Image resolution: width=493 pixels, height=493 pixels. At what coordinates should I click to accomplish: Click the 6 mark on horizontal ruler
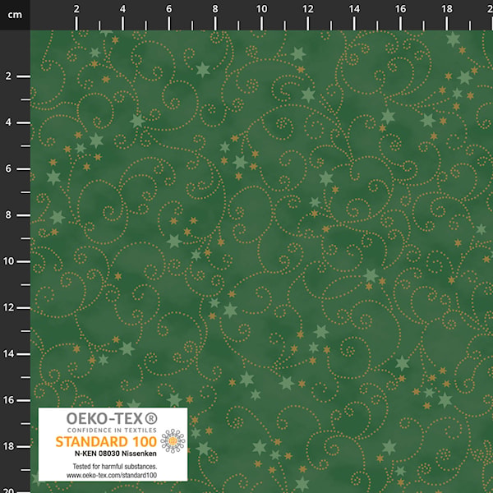tap(168, 9)
